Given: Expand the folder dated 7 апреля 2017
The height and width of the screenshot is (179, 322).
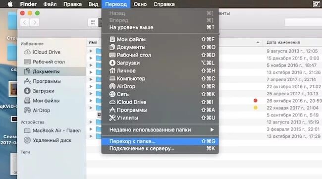Looking at the screenshot, I should pos(91,79).
